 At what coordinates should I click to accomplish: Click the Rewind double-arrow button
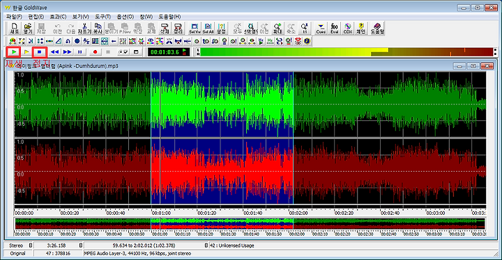click(55, 51)
